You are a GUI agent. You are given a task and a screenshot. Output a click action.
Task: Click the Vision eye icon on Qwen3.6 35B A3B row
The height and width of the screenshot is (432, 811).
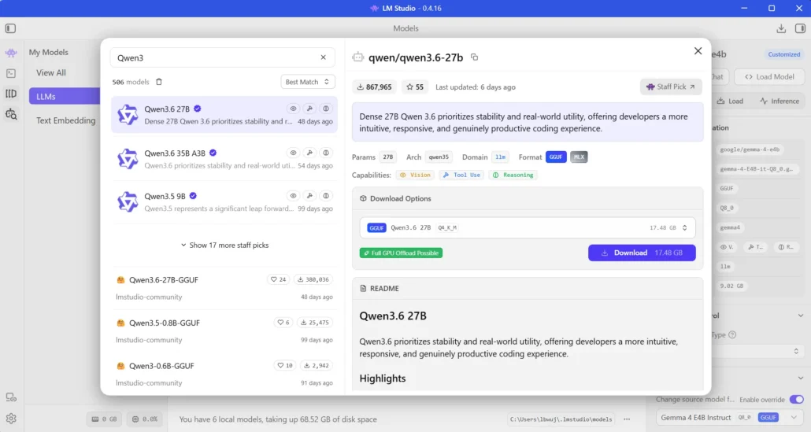point(293,153)
